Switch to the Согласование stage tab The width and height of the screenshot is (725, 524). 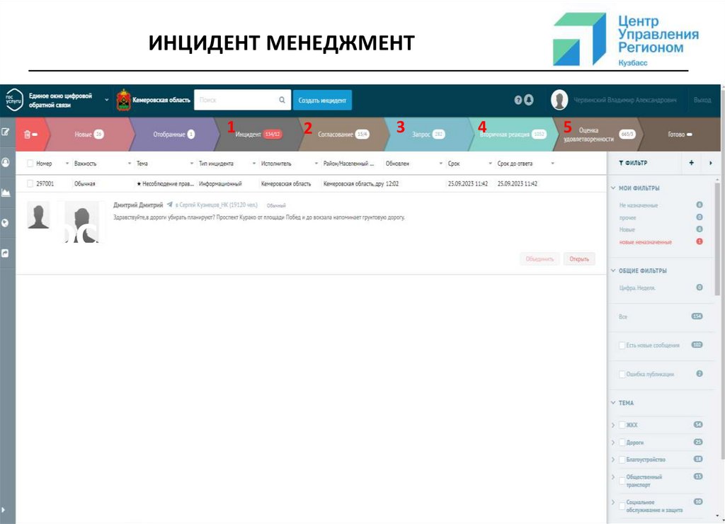pos(343,134)
